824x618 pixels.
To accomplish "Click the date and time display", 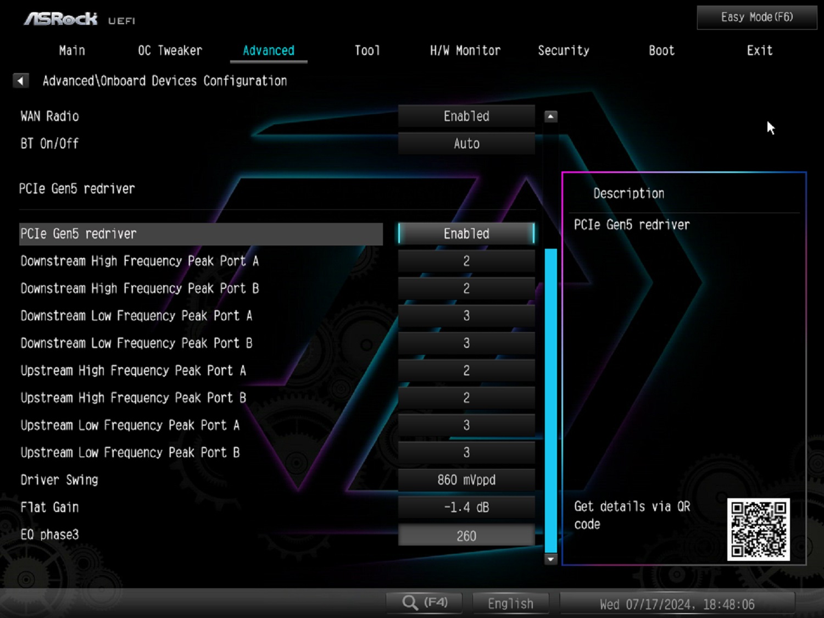I will (677, 604).
